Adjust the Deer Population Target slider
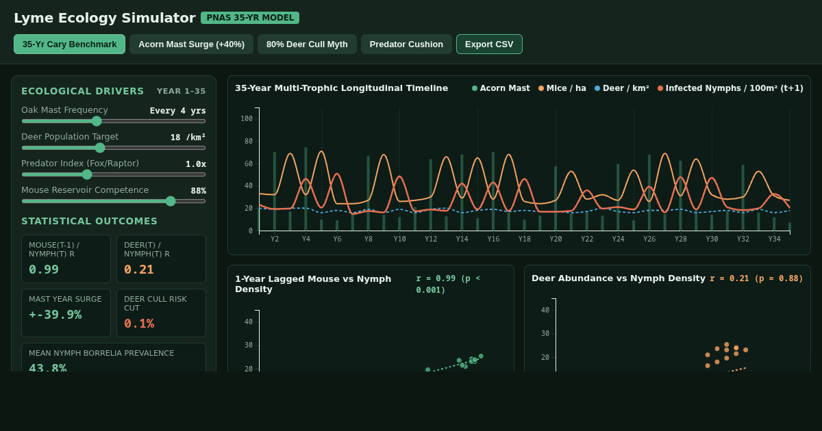This screenshot has width=822, height=431. pos(113,148)
